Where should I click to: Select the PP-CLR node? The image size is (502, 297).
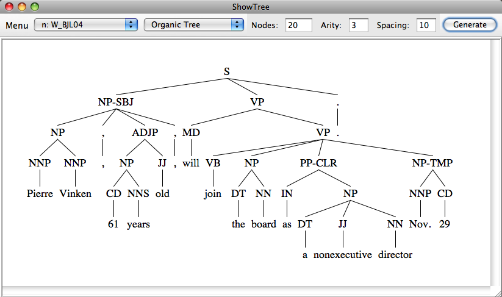click(318, 163)
